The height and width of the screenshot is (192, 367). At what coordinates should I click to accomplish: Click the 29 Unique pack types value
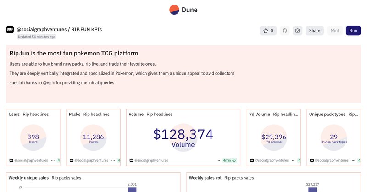(x=334, y=137)
